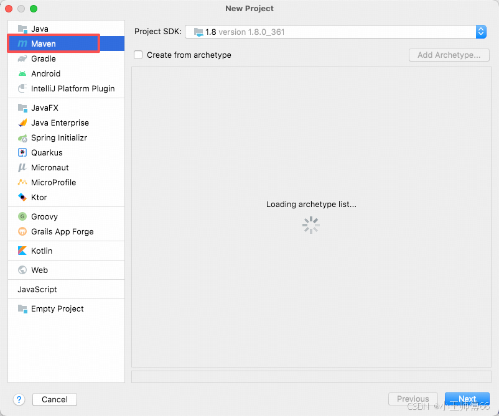The image size is (499, 416).
Task: Click the MicroProfile logo icon
Action: tap(22, 182)
